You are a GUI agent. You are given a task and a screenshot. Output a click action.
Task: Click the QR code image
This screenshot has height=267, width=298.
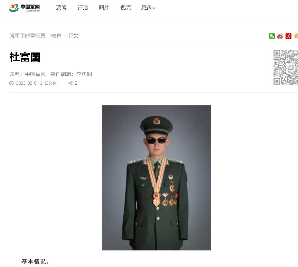(x=286, y=67)
